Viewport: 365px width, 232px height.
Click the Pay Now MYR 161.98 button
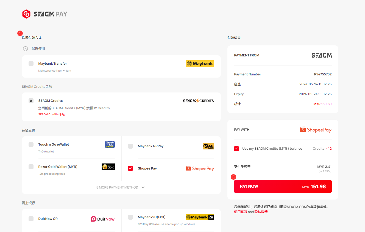pyautogui.click(x=283, y=186)
